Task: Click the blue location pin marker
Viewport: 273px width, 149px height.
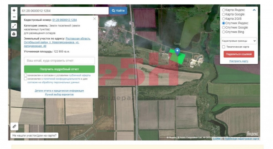Action: click(x=177, y=52)
